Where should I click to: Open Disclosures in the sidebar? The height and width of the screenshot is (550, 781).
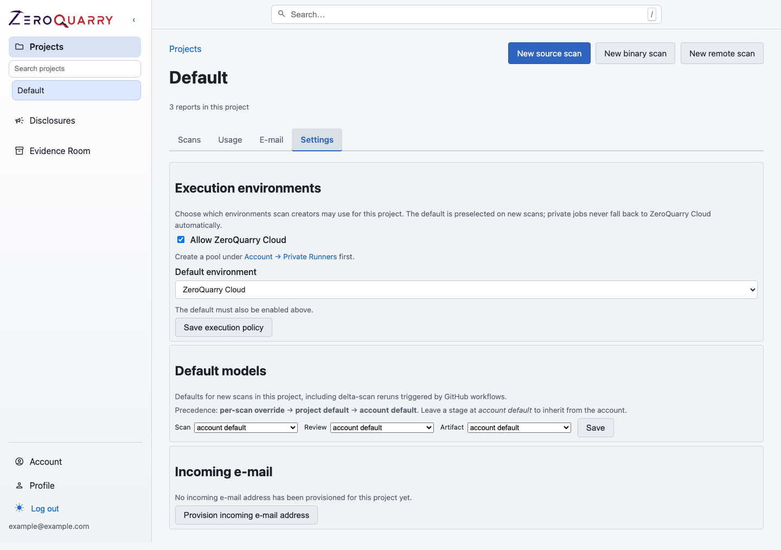[x=75, y=120]
